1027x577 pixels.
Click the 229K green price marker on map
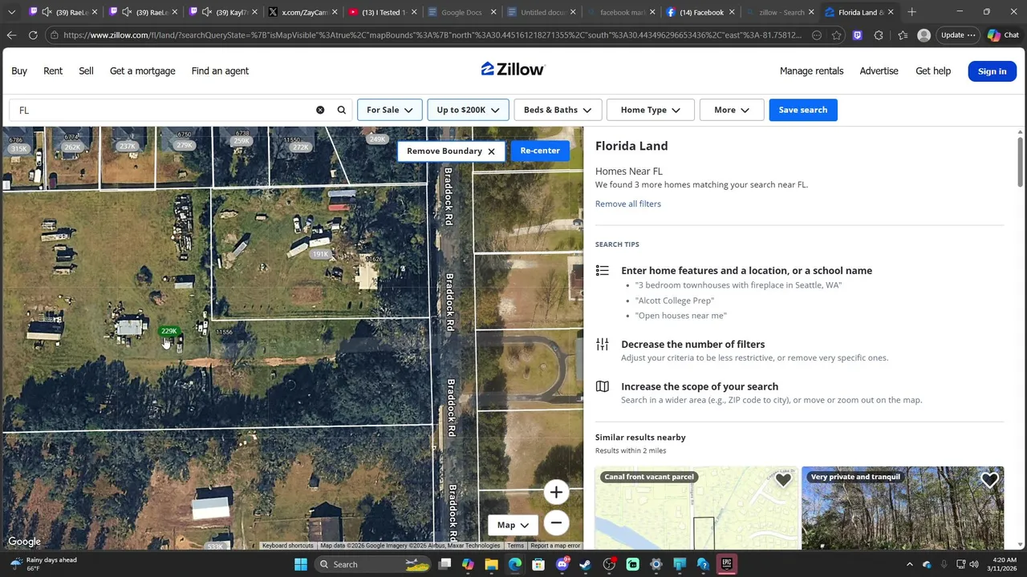click(168, 331)
